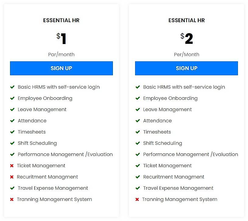
Task: Click the checkmark next to Shift Scheduling
Action: click(12, 143)
